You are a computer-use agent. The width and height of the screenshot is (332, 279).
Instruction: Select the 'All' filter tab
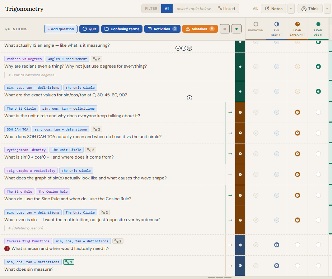pyautogui.click(x=167, y=9)
